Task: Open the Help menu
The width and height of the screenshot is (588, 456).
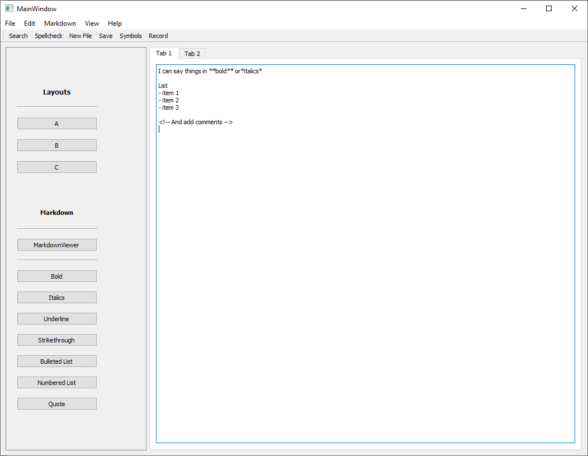Action: click(x=115, y=23)
